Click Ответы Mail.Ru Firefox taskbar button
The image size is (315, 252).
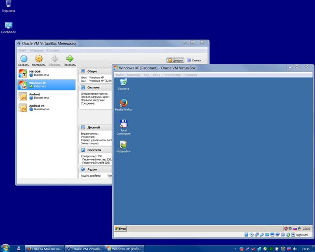[45, 248]
